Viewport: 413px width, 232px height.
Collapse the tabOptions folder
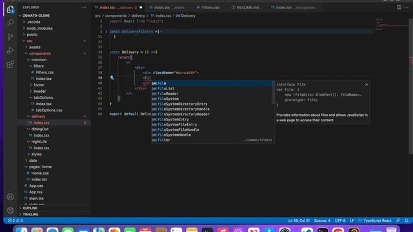(43, 97)
